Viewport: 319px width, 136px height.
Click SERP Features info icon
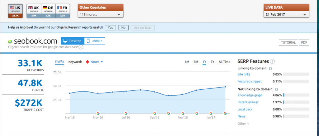pos(272,61)
